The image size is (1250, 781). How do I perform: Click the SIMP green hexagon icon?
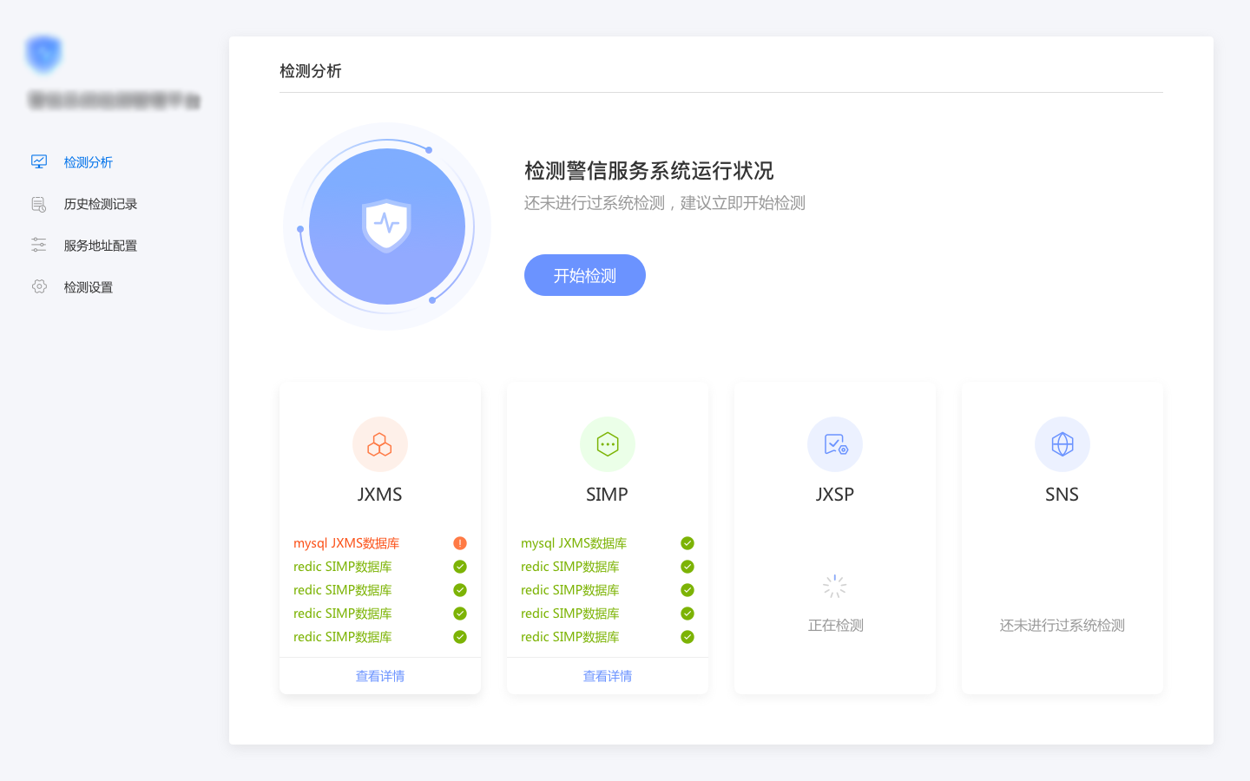pyautogui.click(x=608, y=444)
